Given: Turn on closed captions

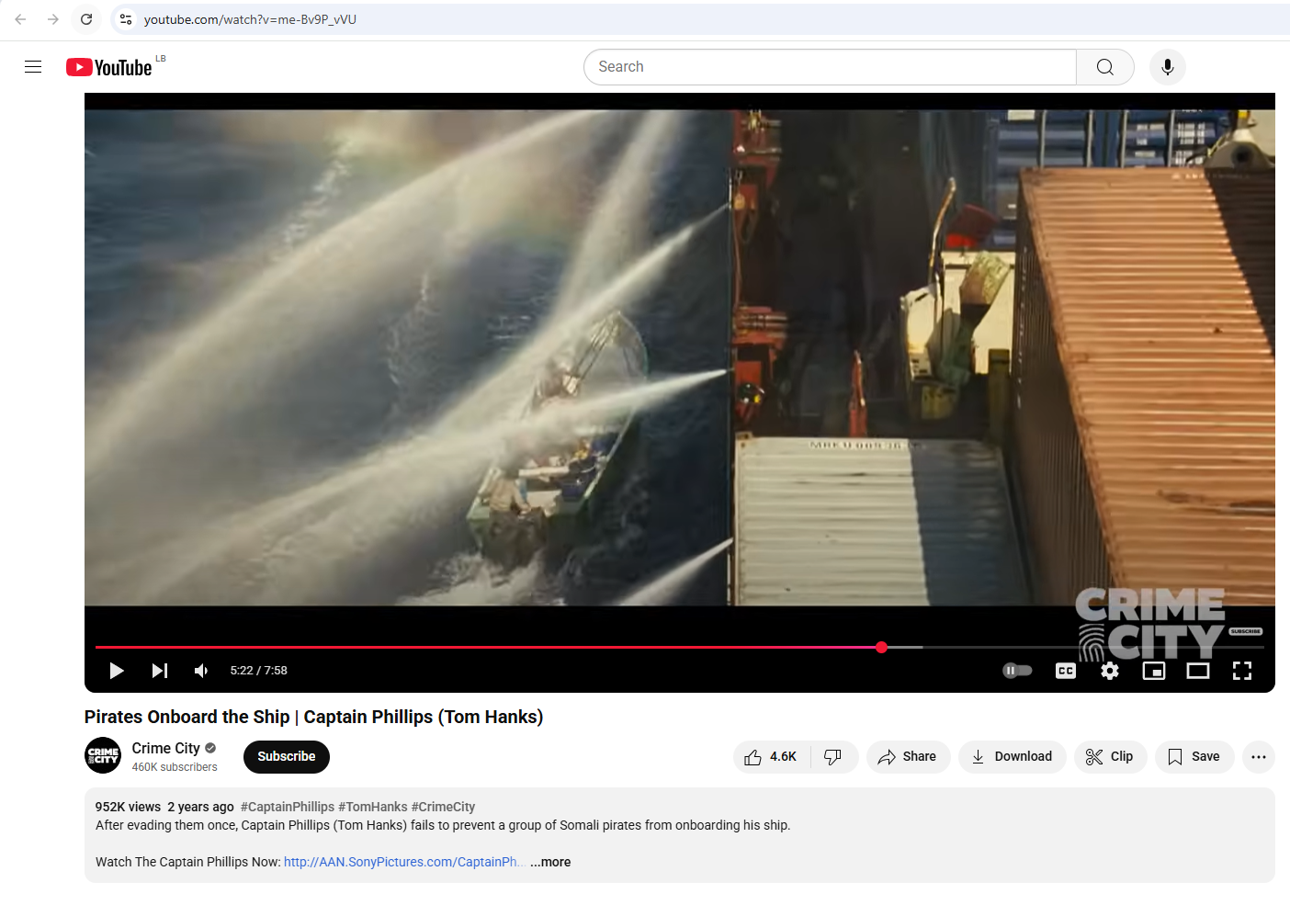Looking at the screenshot, I should (x=1066, y=671).
